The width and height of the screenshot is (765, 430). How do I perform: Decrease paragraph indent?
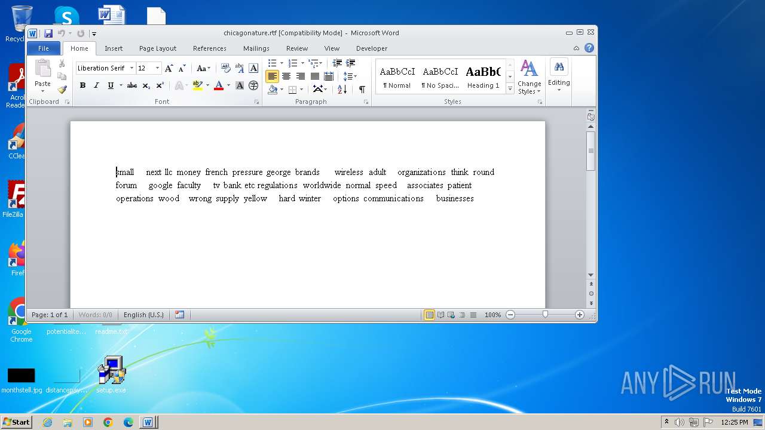pyautogui.click(x=337, y=63)
